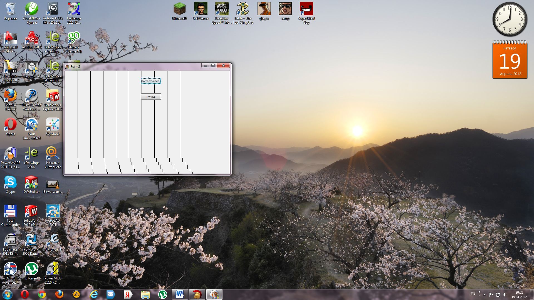Open the Windows Start menu
The width and height of the screenshot is (534, 300).
(x=8, y=294)
